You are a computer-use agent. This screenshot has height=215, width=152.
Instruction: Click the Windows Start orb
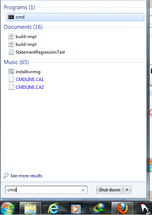(x=7, y=209)
